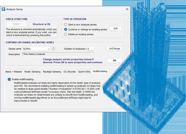This screenshot has height=134, width=186.
Task: Click OK to save properties
Action: pos(114,61)
